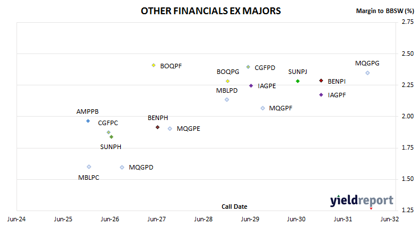This screenshot has height=227, width=416.
Task: Select the MBLPD label text
Action: click(227, 90)
